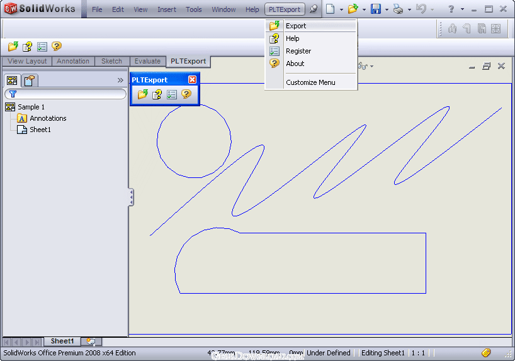Save the drawing with the floppy disk icon

[376, 9]
